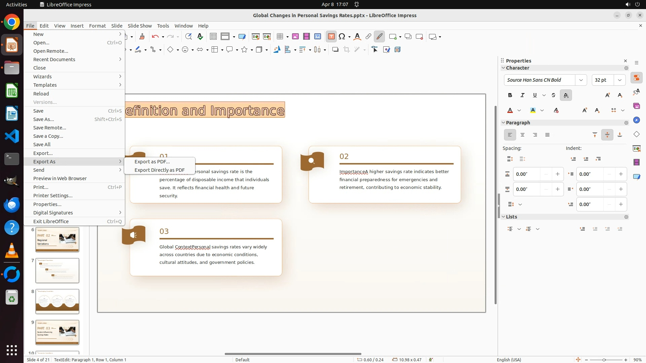The width and height of the screenshot is (646, 363).
Task: Click Printer Settings... in File menu
Action: tap(53, 196)
